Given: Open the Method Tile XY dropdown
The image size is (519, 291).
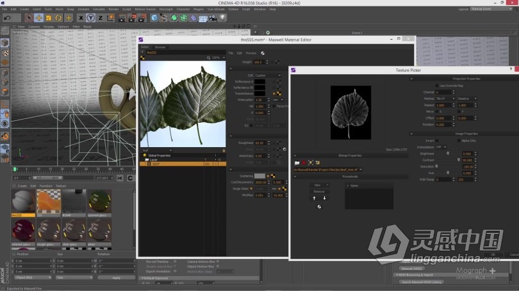Looking at the screenshot, I should point(445,98).
